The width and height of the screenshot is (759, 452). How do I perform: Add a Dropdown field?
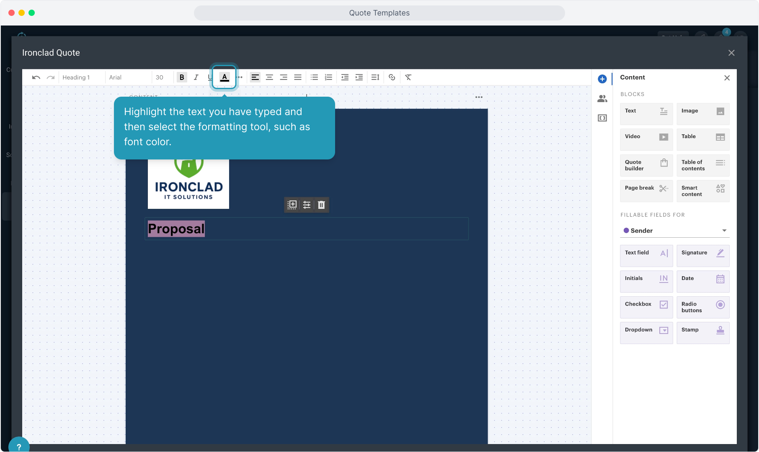pyautogui.click(x=646, y=333)
